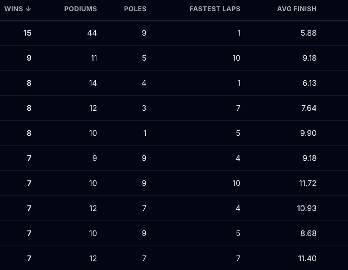Click the sort arrow next to WINS
This screenshot has height=270, width=348.
coord(28,9)
